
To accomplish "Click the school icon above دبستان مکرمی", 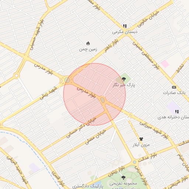I will tap(125, 26).
